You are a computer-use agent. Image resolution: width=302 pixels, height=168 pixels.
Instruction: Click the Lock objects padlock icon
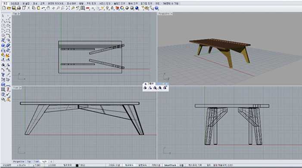(112, 8)
